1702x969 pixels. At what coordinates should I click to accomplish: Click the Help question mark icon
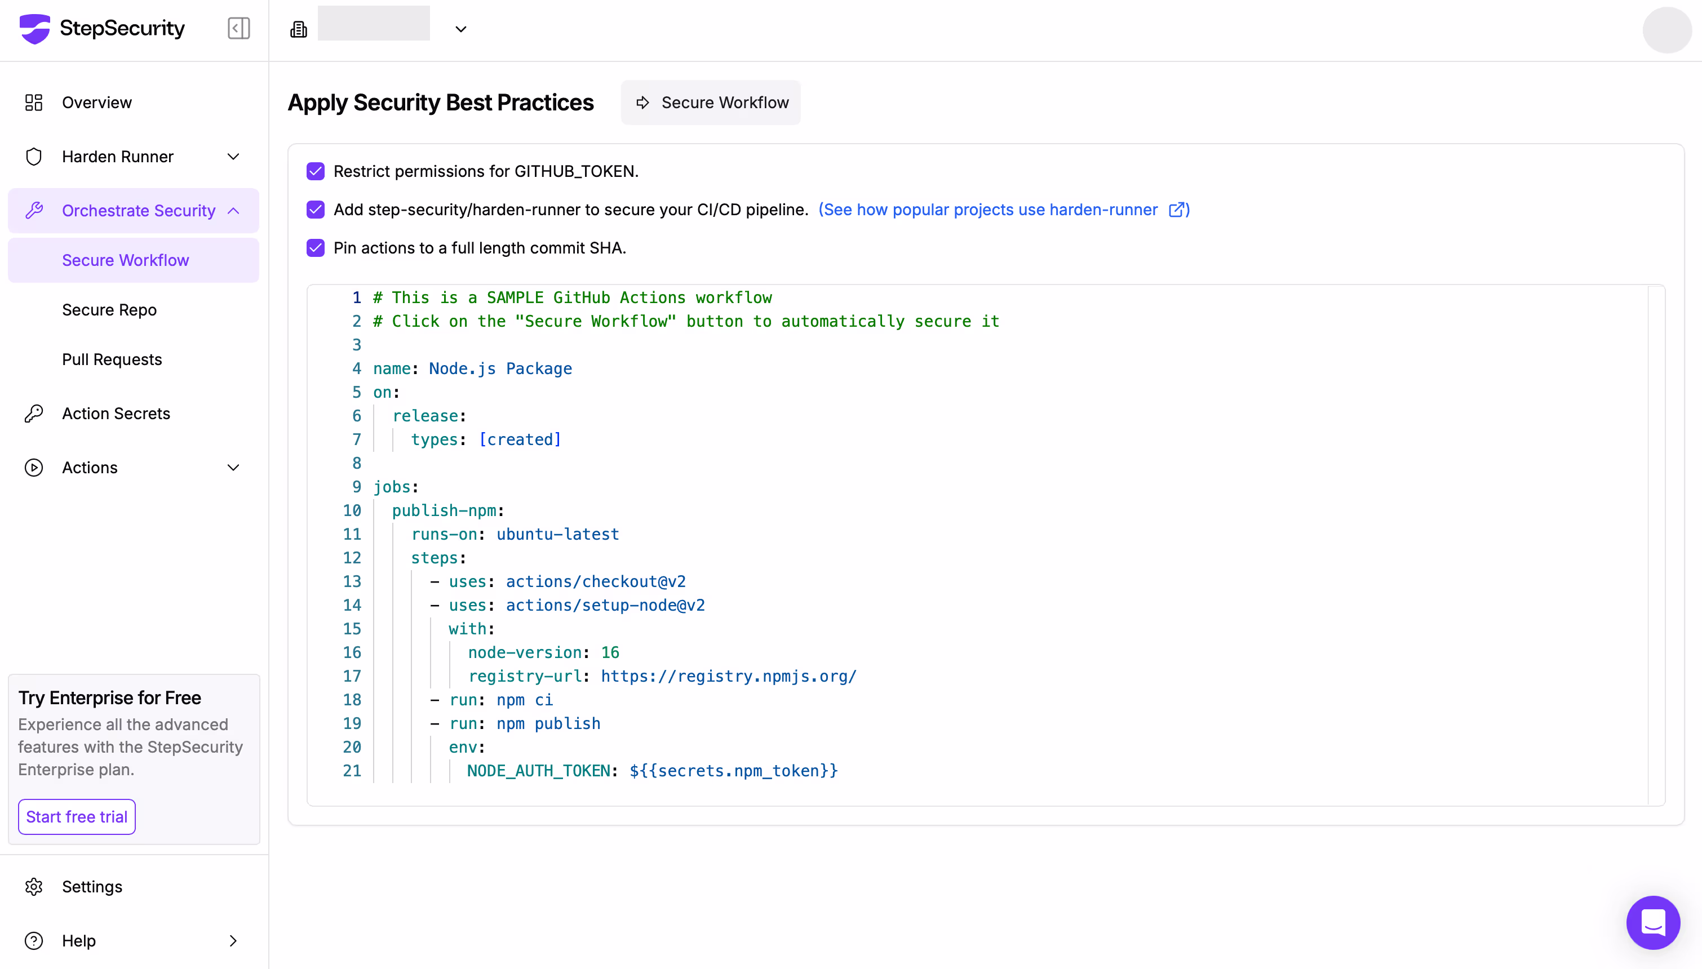click(34, 940)
